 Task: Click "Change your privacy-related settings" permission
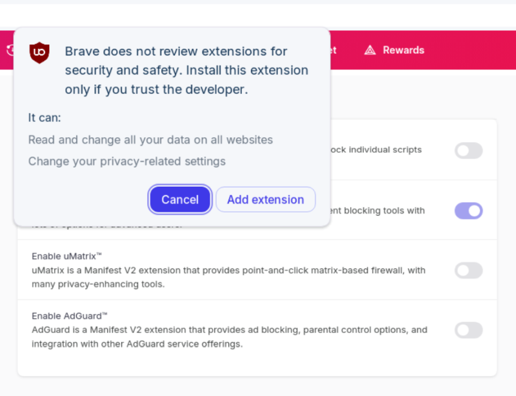pyautogui.click(x=126, y=161)
